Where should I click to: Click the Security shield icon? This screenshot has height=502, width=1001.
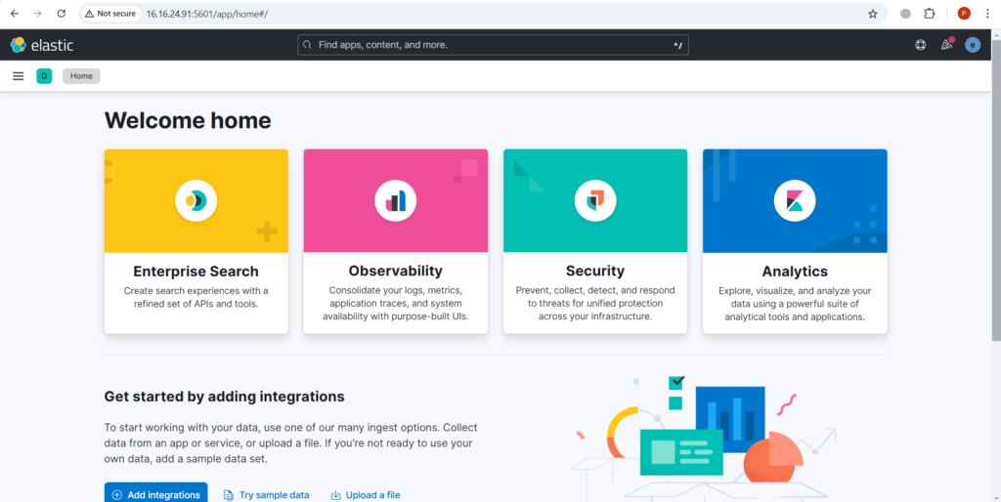(x=595, y=201)
